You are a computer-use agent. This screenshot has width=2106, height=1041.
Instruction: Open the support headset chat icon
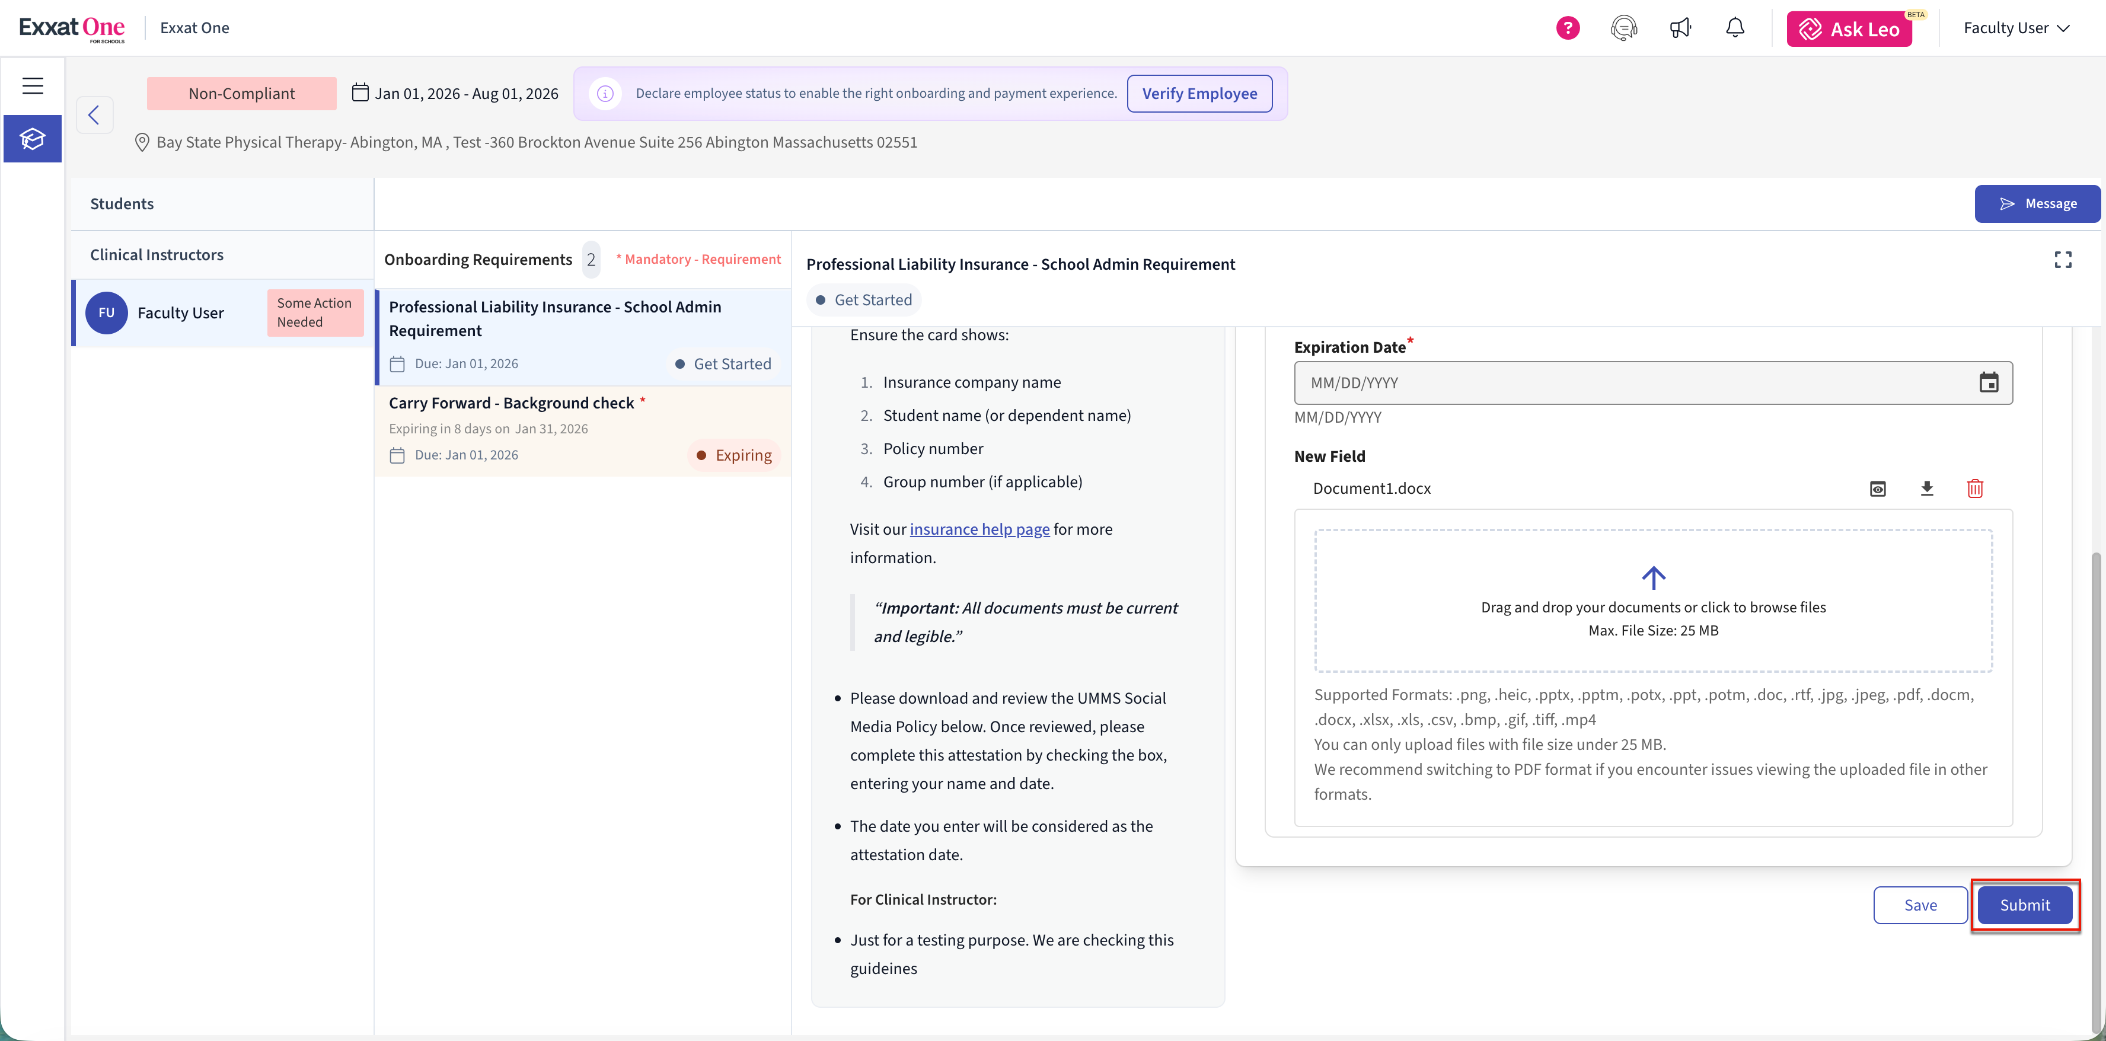click(x=1623, y=28)
